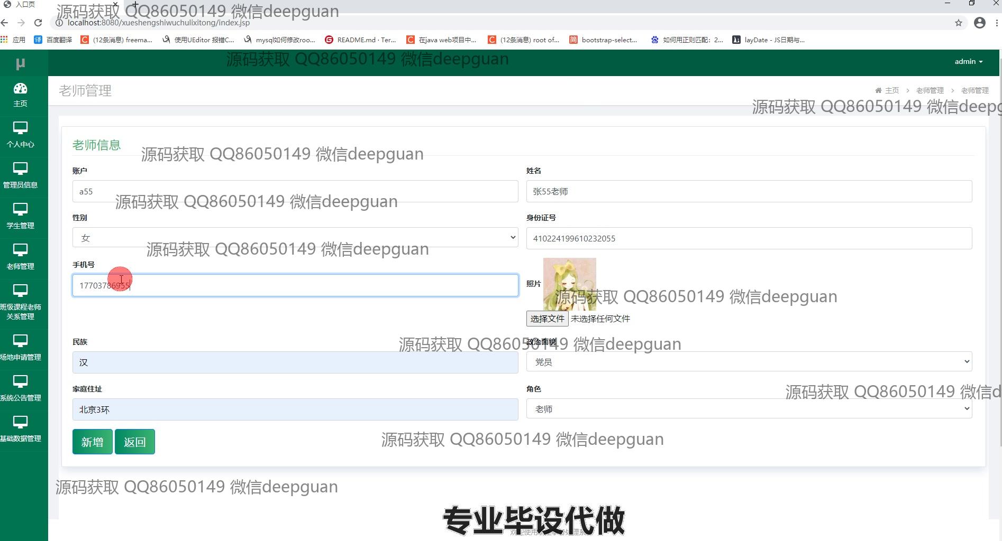Bookmark this page with the star icon

(958, 23)
